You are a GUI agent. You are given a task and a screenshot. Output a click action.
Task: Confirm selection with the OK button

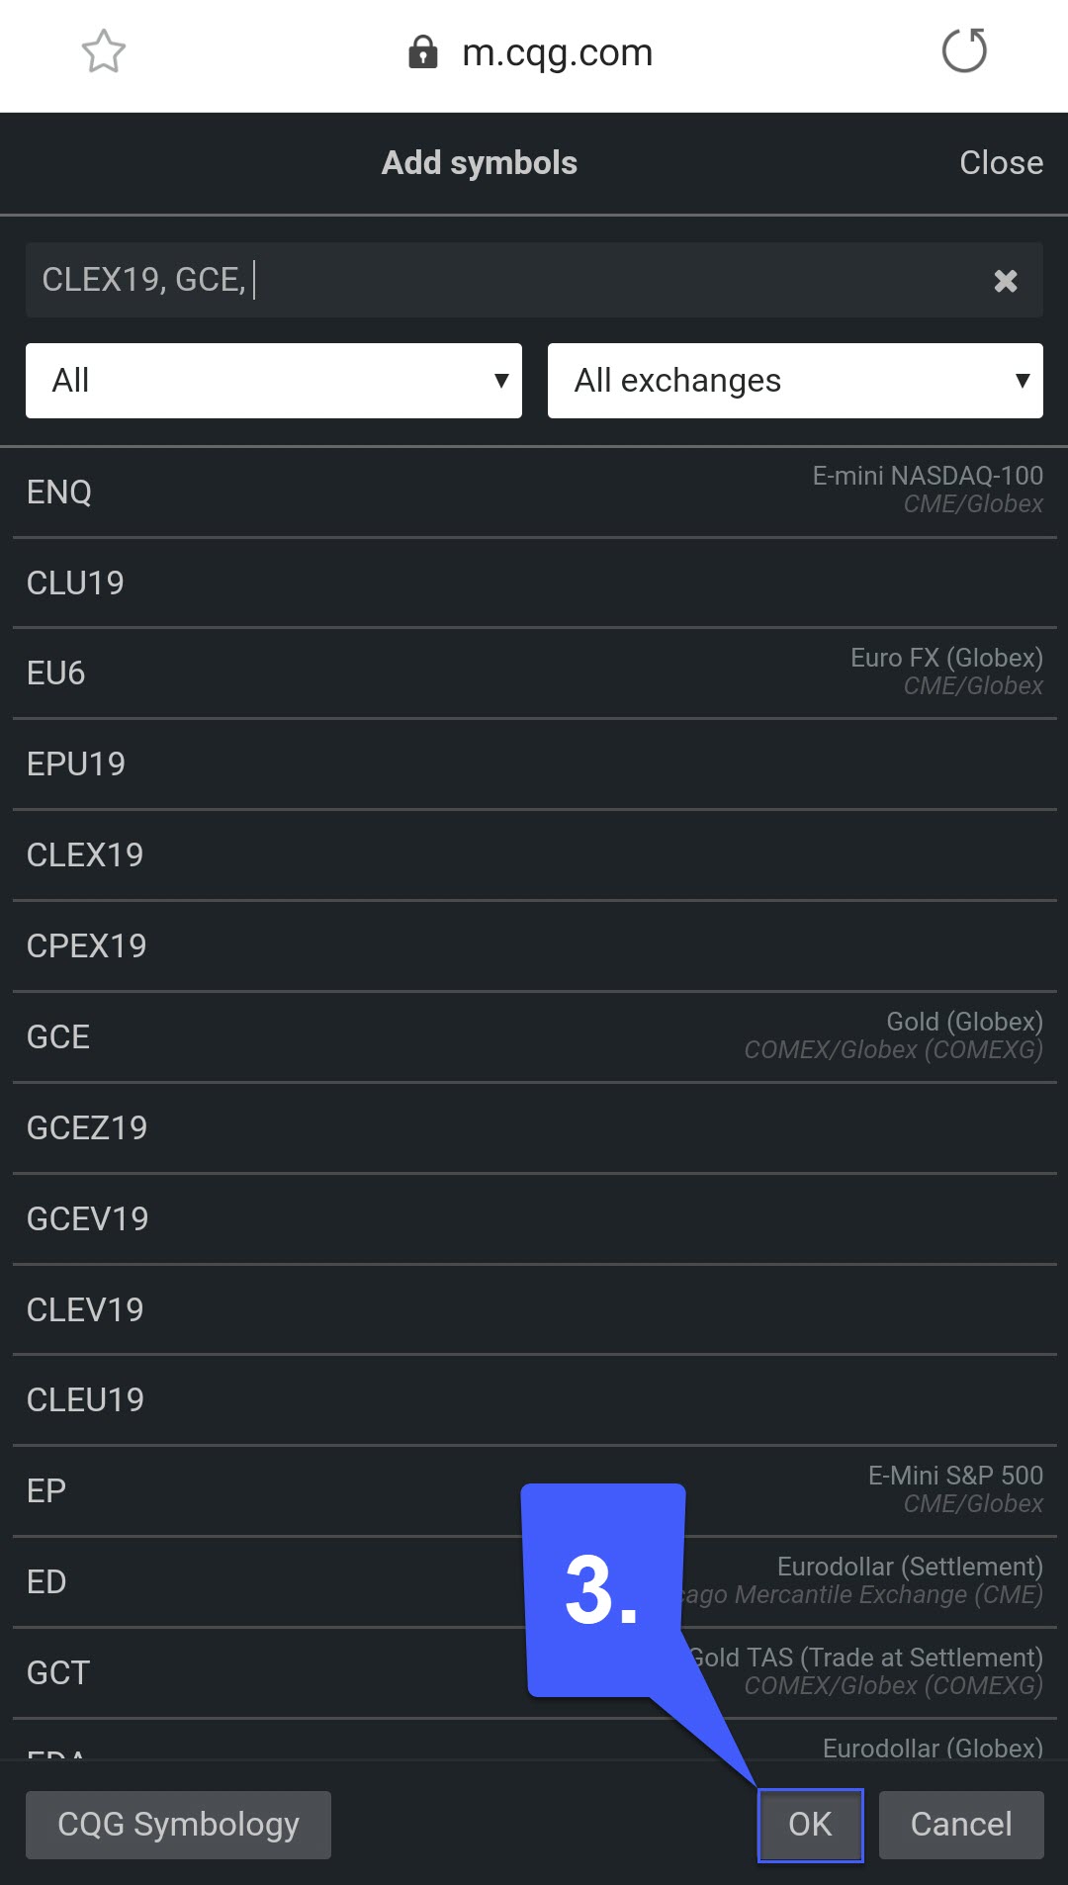pyautogui.click(x=810, y=1825)
